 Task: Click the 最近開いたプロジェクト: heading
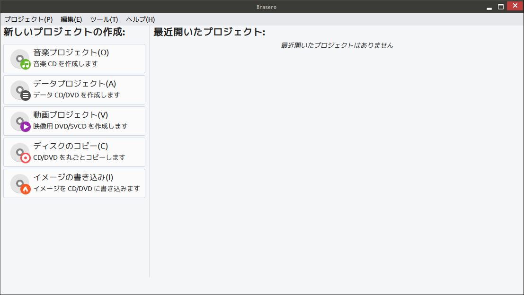pyautogui.click(x=209, y=32)
